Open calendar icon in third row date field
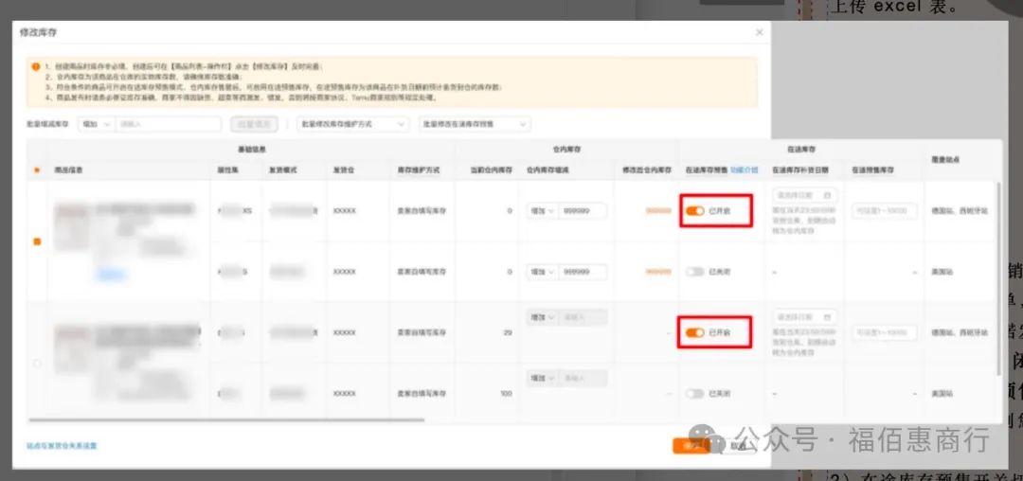 (827, 317)
